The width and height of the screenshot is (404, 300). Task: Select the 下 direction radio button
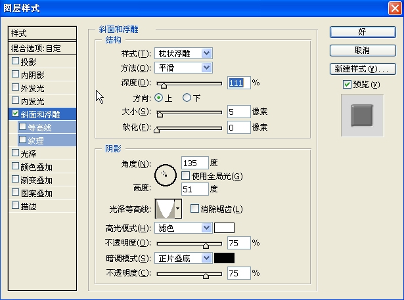tap(187, 98)
